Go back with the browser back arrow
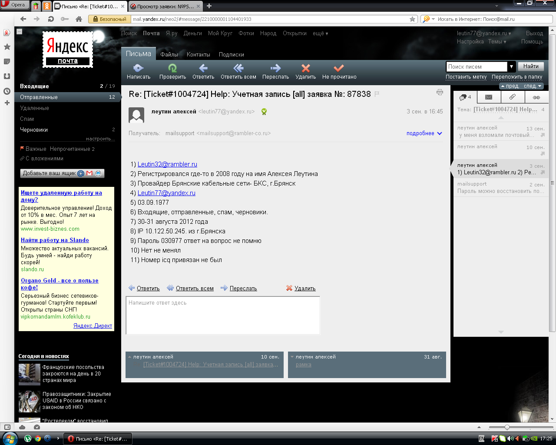Screen dimensions: 556x445 (x=23, y=19)
